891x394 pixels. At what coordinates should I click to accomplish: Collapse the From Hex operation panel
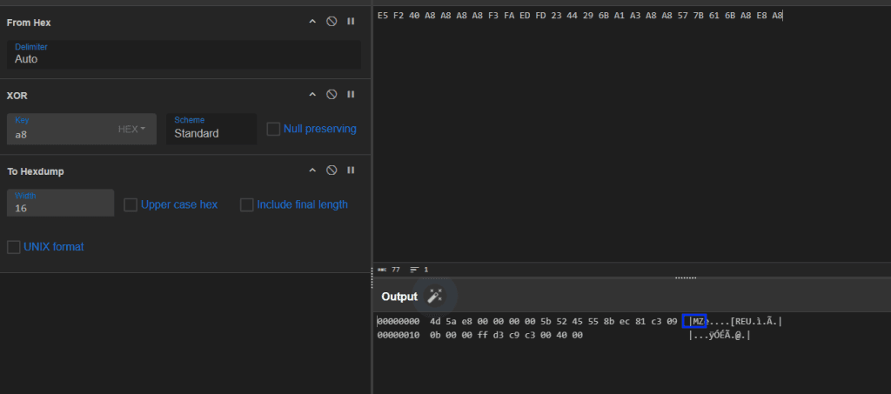click(312, 22)
